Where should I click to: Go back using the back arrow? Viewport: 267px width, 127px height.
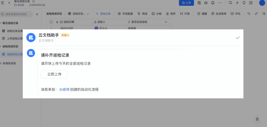click(9, 3)
